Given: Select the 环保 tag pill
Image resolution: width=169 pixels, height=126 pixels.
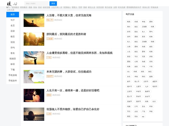Looking at the screenshot, I should click(151, 106).
